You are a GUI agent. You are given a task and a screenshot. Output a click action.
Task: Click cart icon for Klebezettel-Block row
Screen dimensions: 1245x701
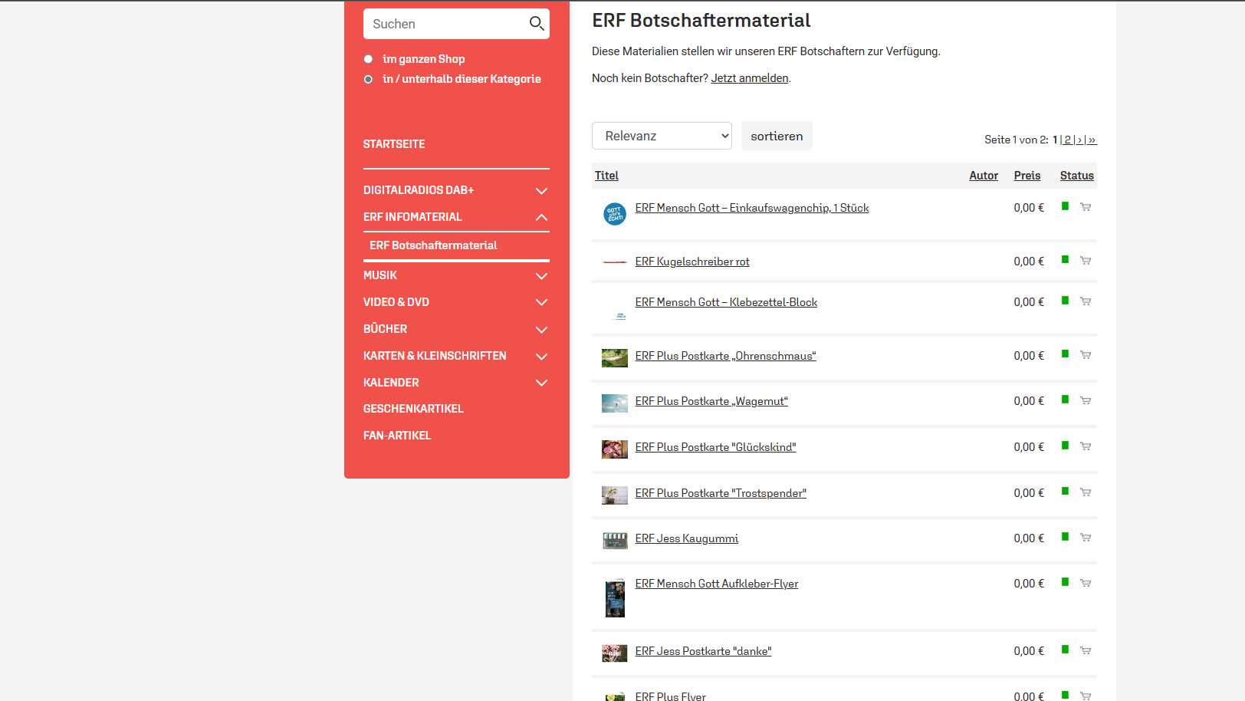[1086, 301]
